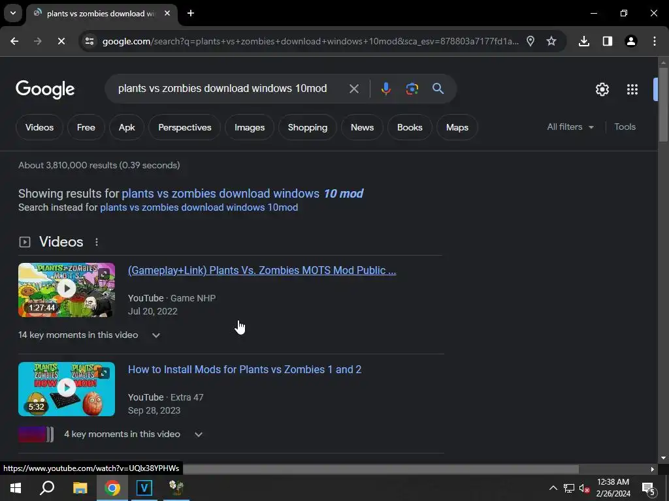
Task: Switch to the Maps tab
Action: (457, 127)
